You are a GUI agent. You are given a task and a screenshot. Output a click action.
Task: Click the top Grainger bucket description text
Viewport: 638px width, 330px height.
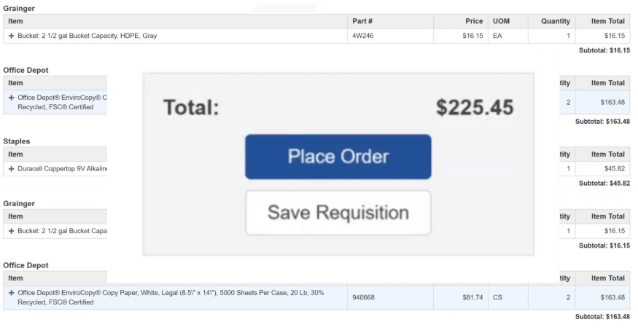point(87,36)
